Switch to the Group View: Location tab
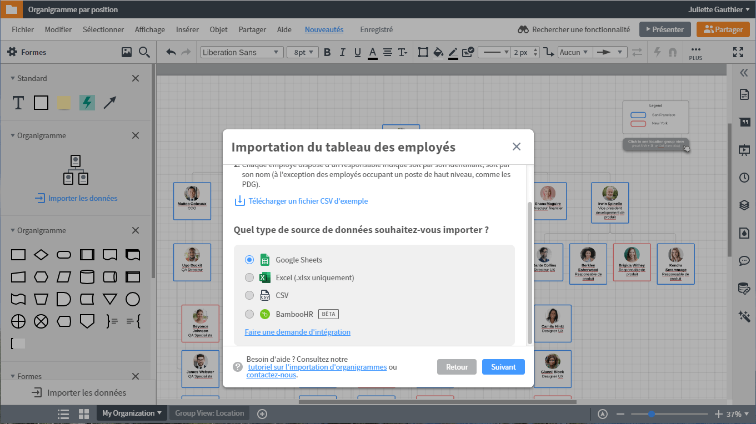Image resolution: width=756 pixels, height=424 pixels. pyautogui.click(x=209, y=413)
